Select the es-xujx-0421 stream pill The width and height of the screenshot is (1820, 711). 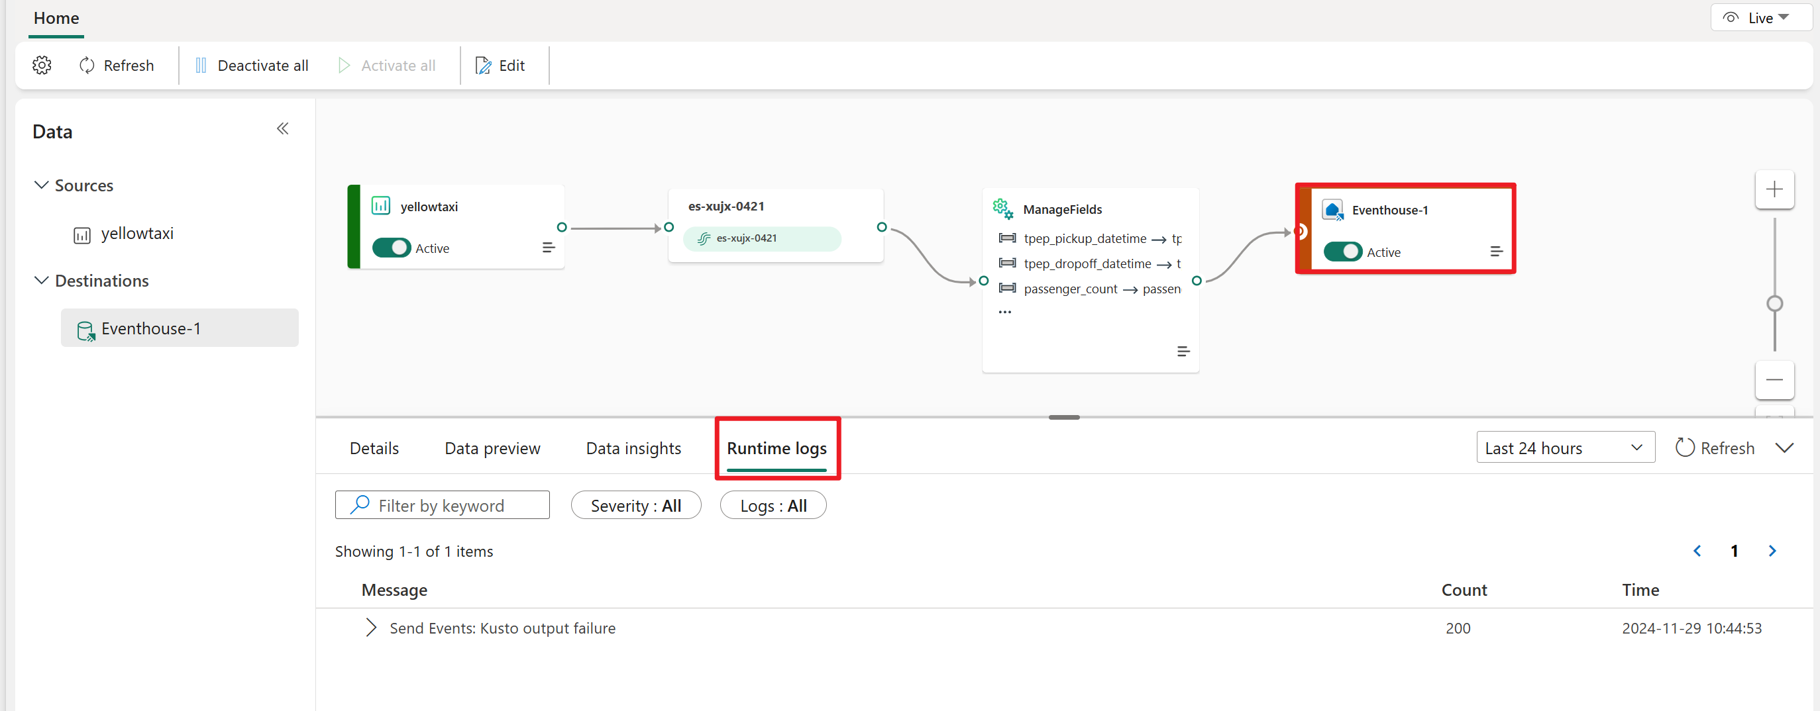click(x=763, y=238)
